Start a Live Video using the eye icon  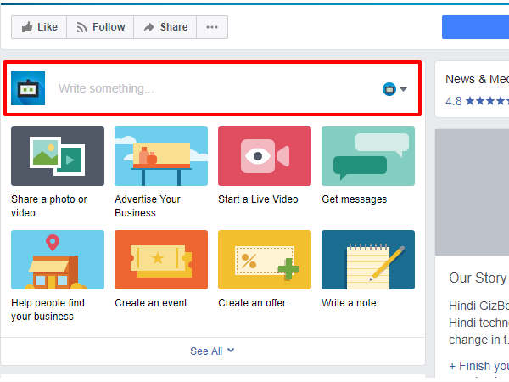coord(265,156)
